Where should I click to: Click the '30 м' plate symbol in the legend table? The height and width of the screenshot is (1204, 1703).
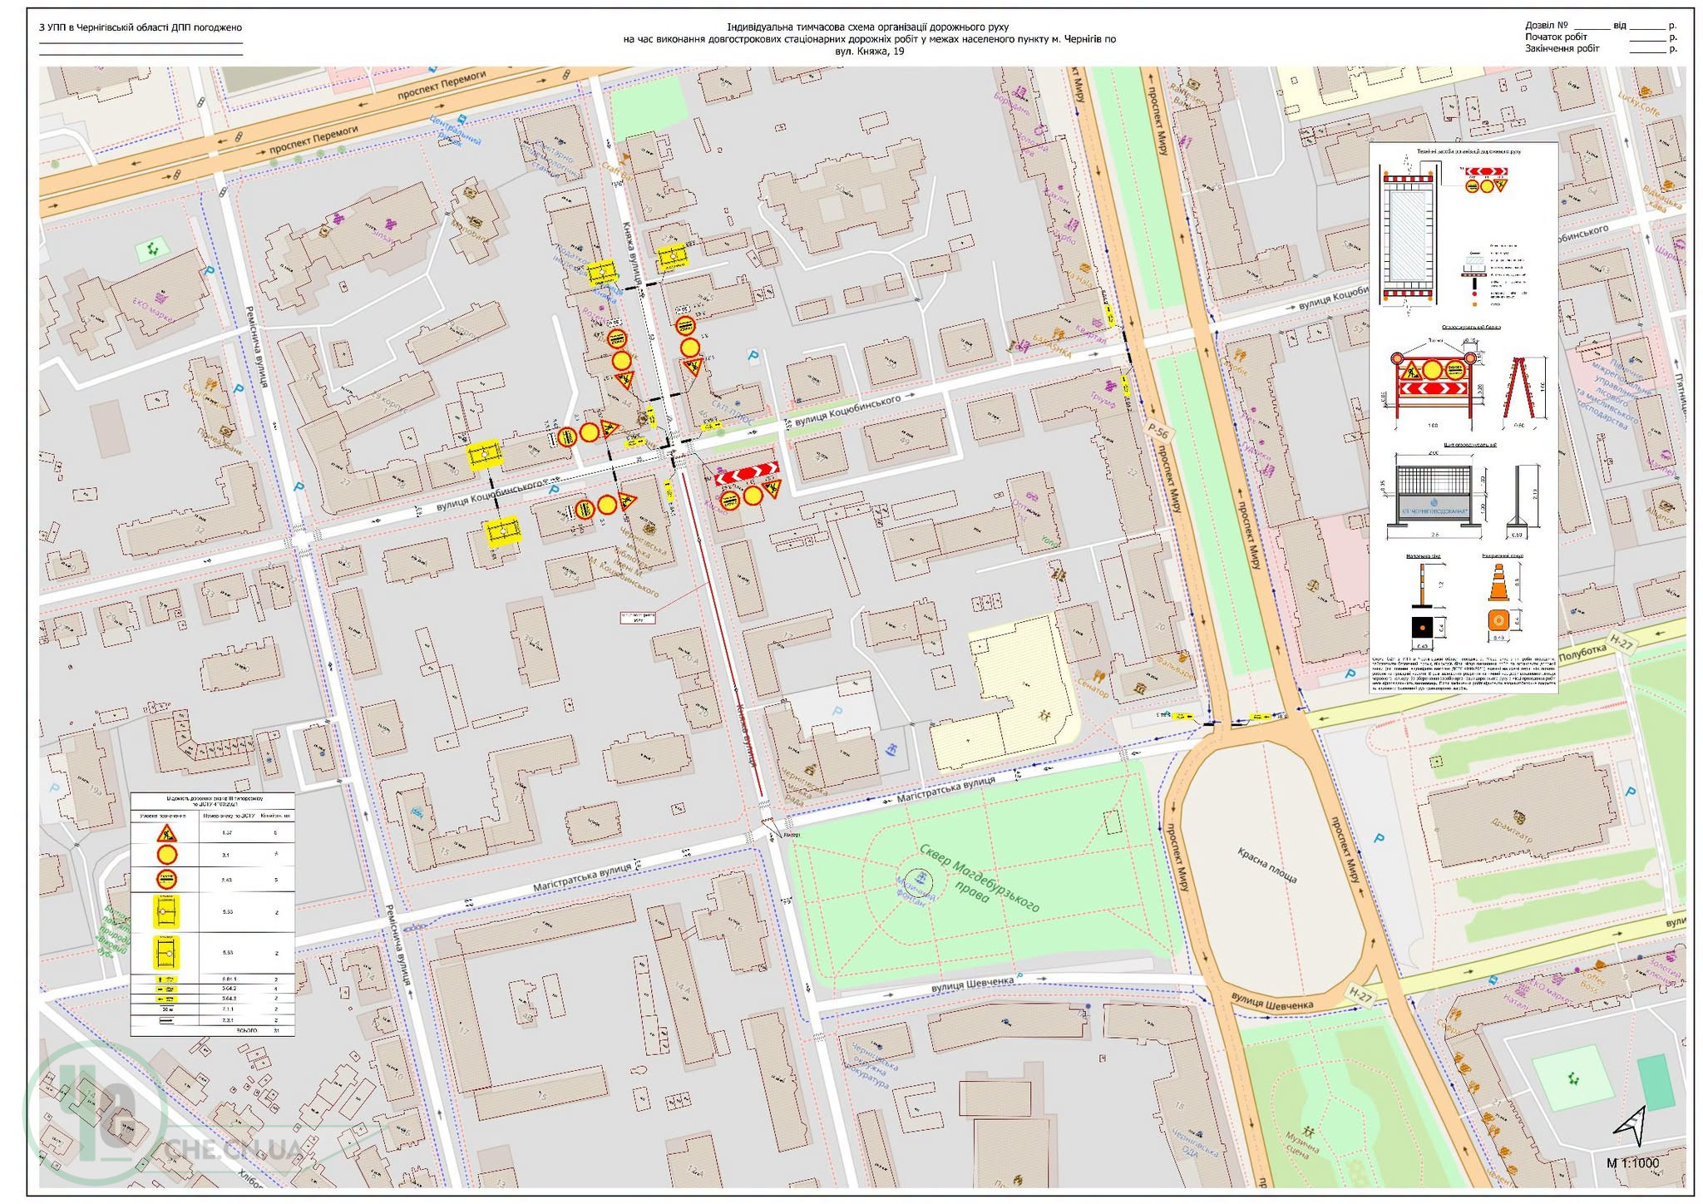point(166,1009)
